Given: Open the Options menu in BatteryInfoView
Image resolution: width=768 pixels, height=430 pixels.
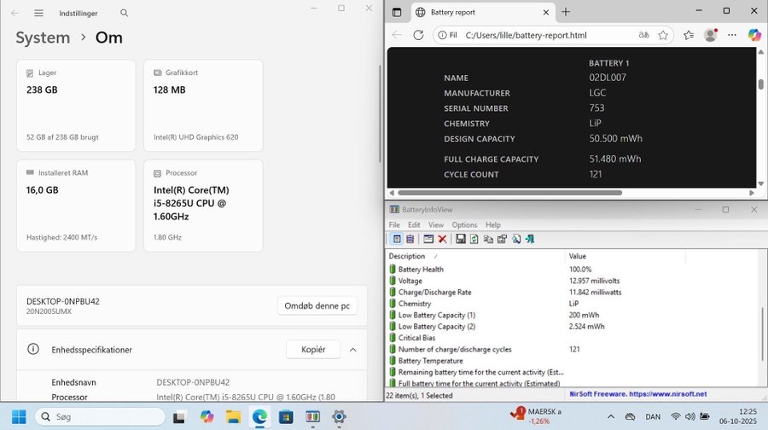Looking at the screenshot, I should click(464, 224).
